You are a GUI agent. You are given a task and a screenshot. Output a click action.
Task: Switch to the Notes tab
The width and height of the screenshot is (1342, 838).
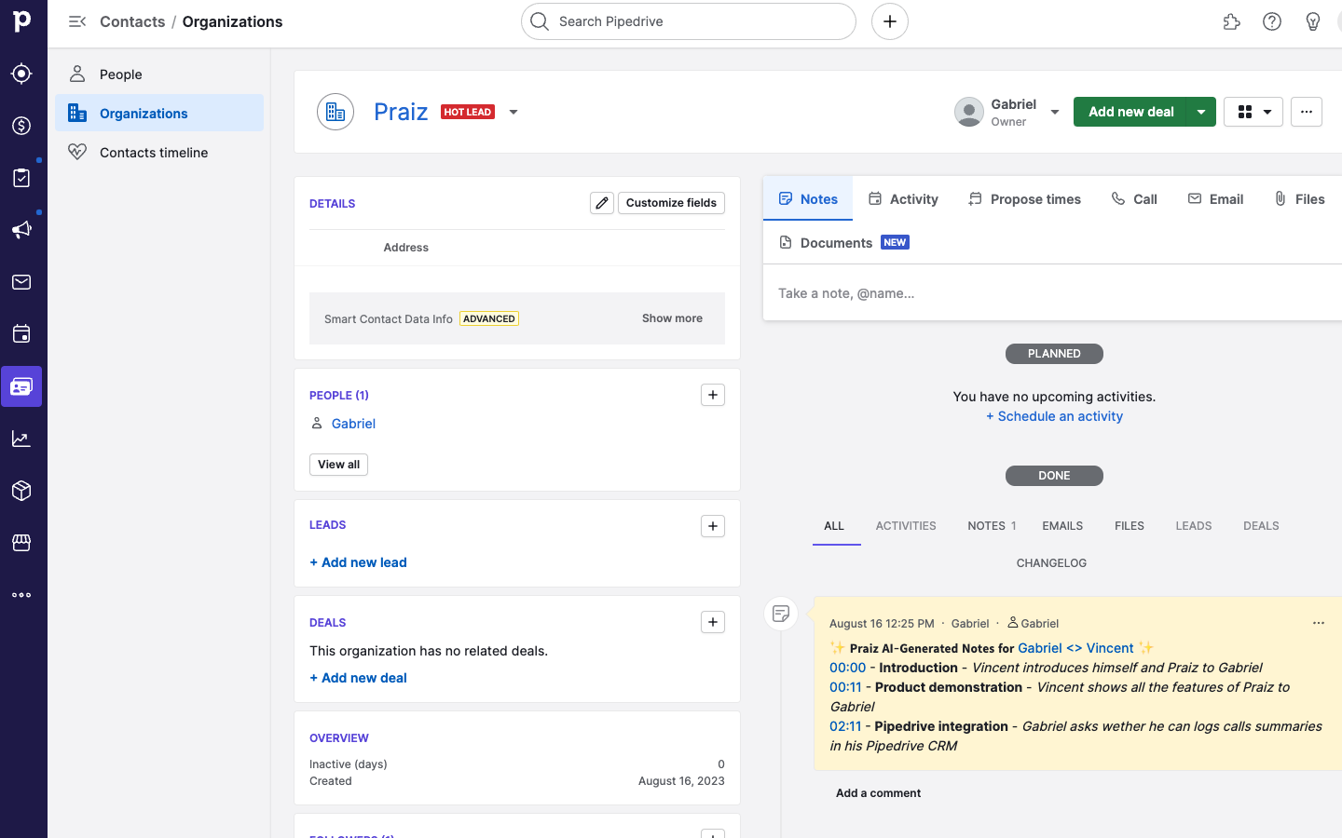coord(808,198)
